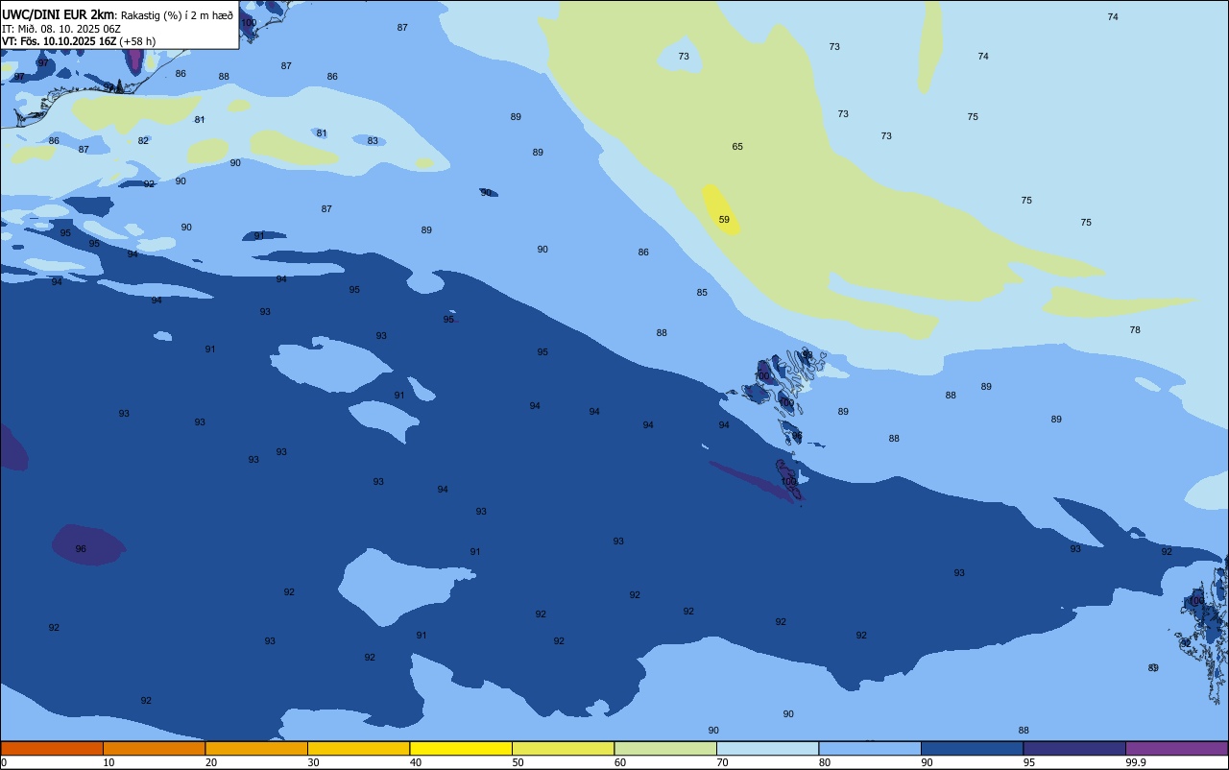This screenshot has height=770, width=1229.
Task: Select the legend tick label "50"
Action: pyautogui.click(x=518, y=762)
